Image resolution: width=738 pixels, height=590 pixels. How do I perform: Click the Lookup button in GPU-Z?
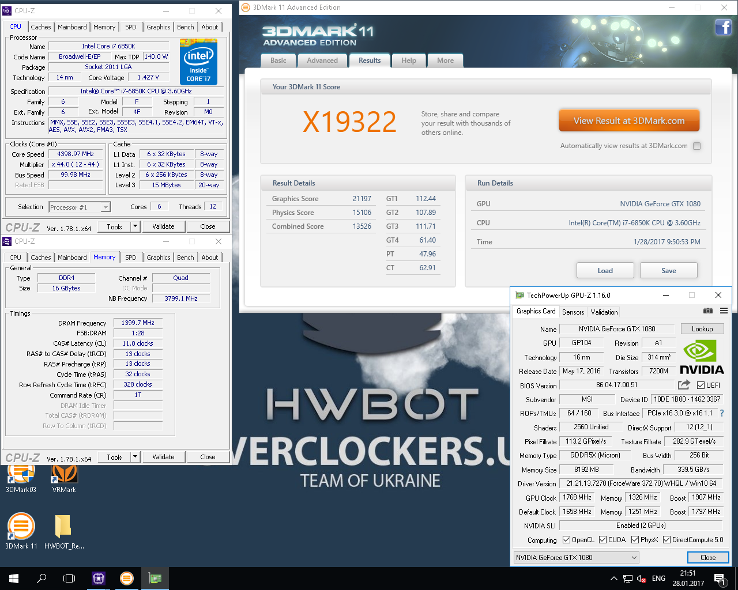tap(702, 328)
